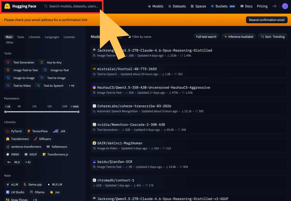Viewport: 291px width, 201px height.
Task: Select the ONNX library filter
Action: click(13, 154)
